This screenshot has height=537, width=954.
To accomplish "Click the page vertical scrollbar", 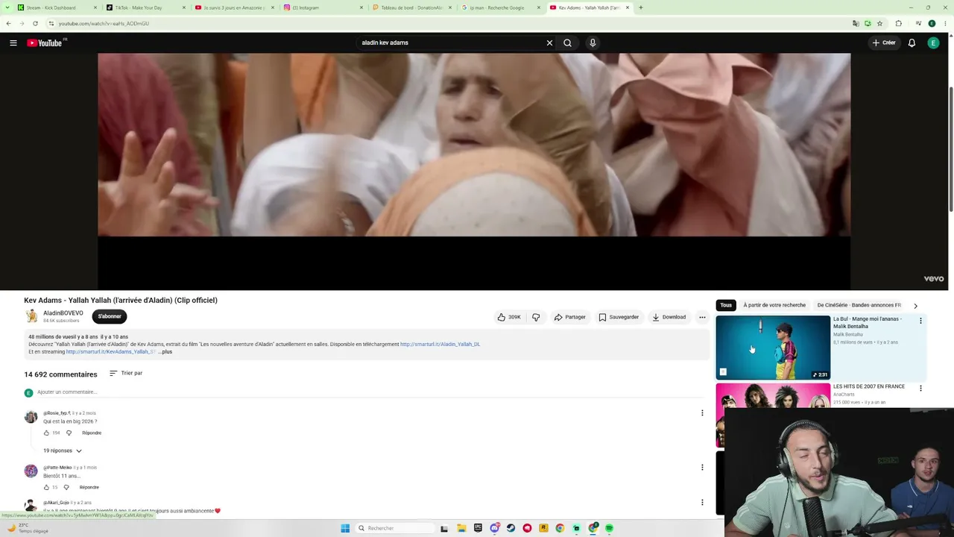I will tap(950, 149).
